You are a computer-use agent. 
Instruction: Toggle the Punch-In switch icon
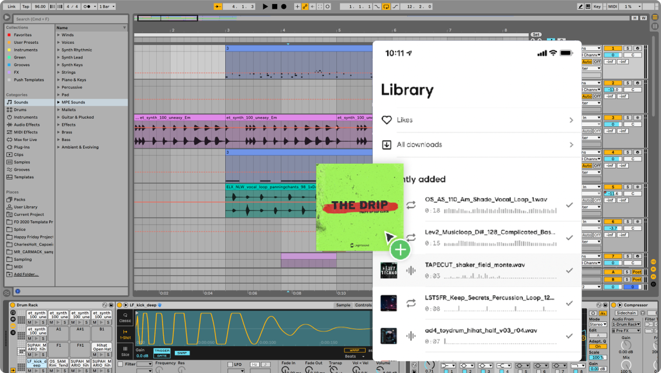click(377, 6)
